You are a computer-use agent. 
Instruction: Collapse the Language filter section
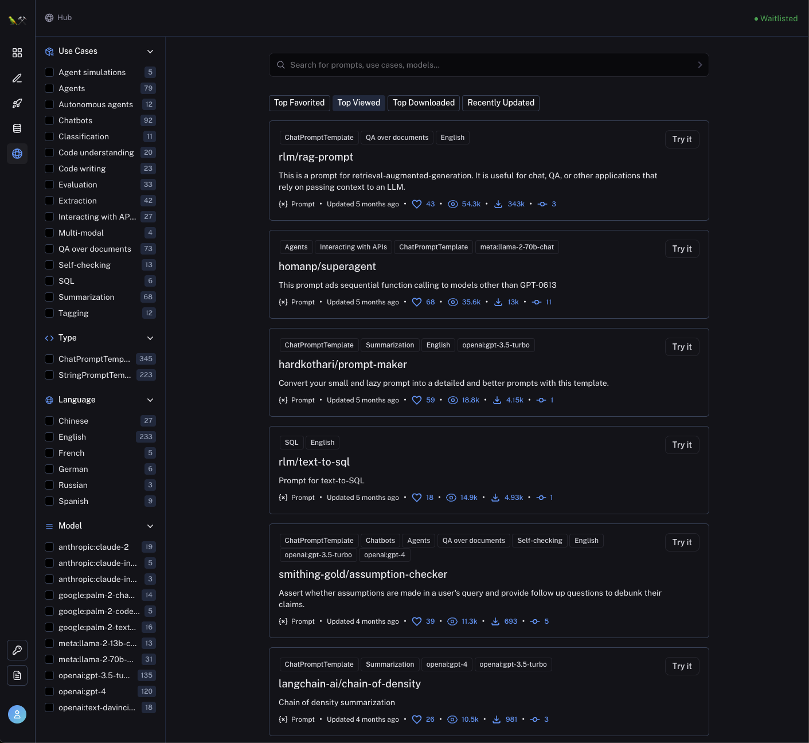150,400
